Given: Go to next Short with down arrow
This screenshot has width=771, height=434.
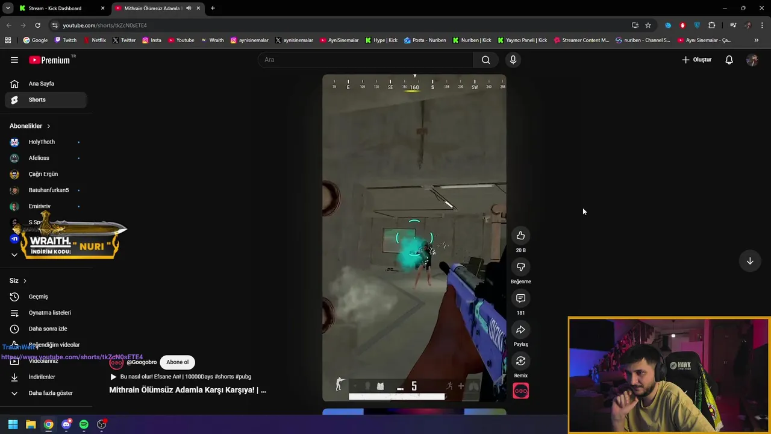Looking at the screenshot, I should click(x=750, y=261).
